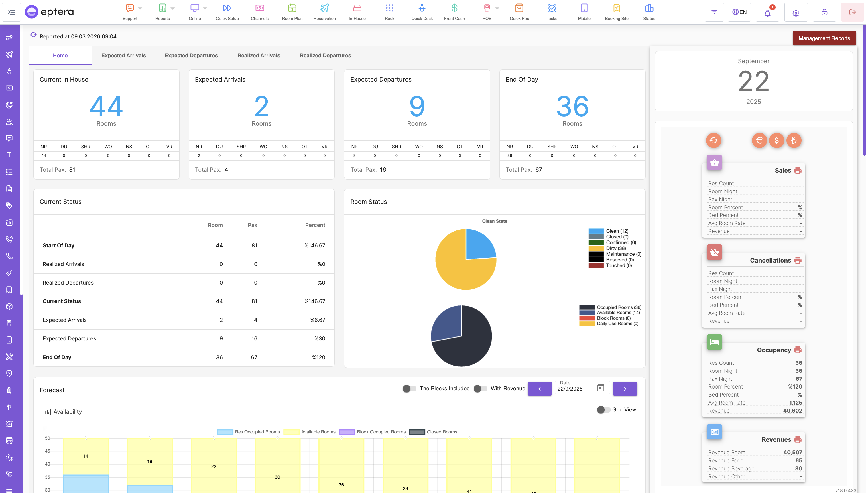Enable the Grid View switch
Image resolution: width=866 pixels, height=493 pixels.
pyautogui.click(x=603, y=410)
